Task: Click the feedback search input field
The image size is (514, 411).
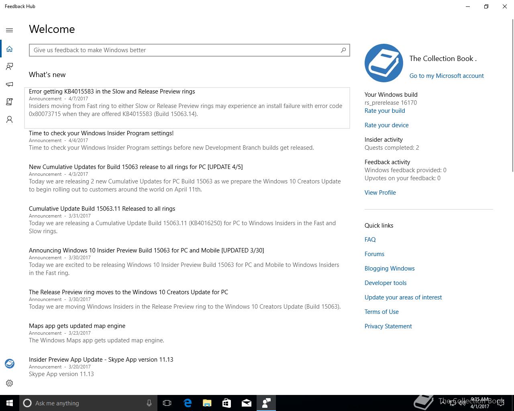Action: pos(190,50)
